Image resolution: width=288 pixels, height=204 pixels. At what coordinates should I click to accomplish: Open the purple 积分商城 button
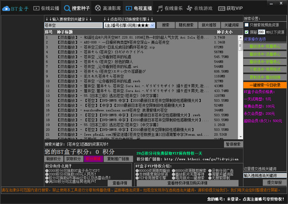pos(93,159)
